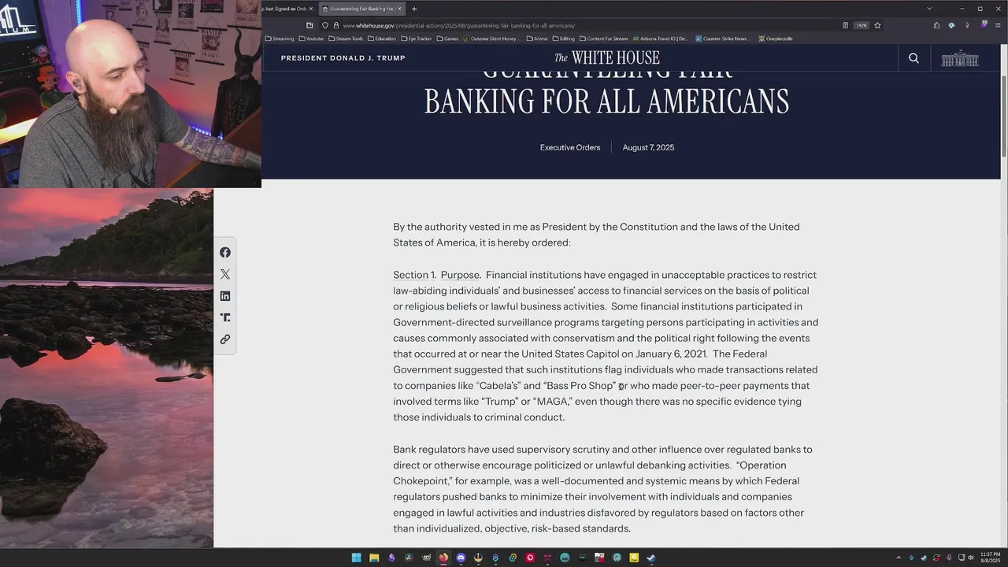The height and width of the screenshot is (567, 1008).
Task: Click the August 7, 2025 date text
Action: click(x=648, y=147)
